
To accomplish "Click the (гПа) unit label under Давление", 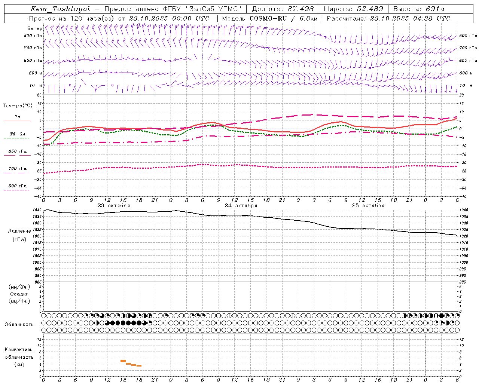I will (19, 240).
